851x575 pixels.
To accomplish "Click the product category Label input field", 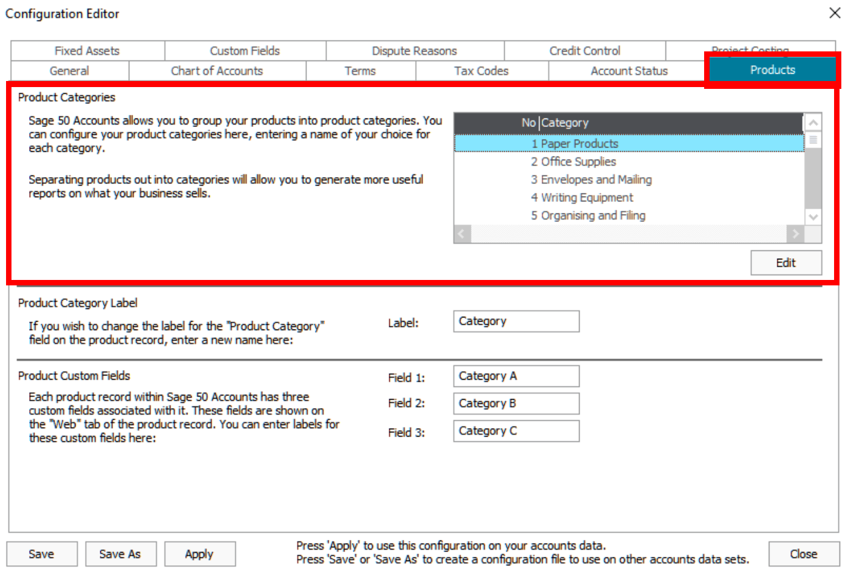I will [x=516, y=322].
